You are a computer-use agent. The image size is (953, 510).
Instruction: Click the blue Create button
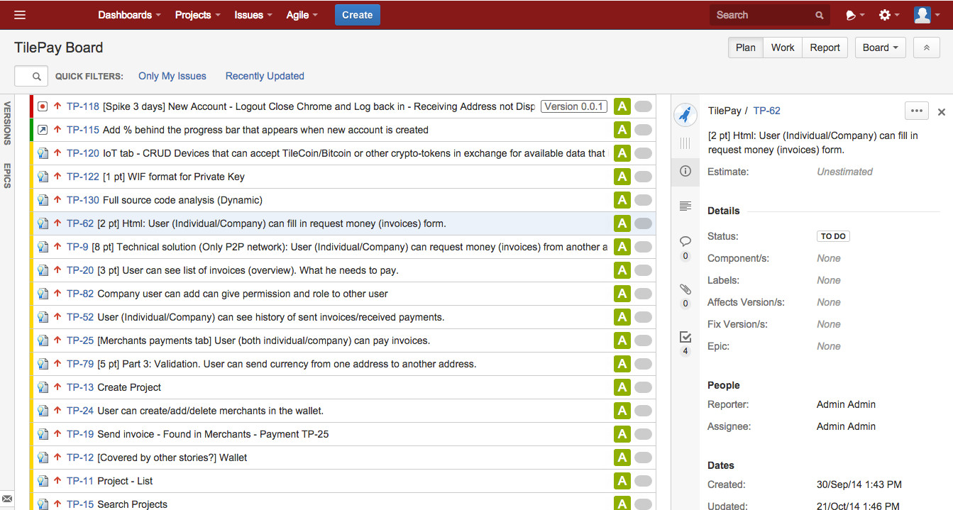click(358, 15)
